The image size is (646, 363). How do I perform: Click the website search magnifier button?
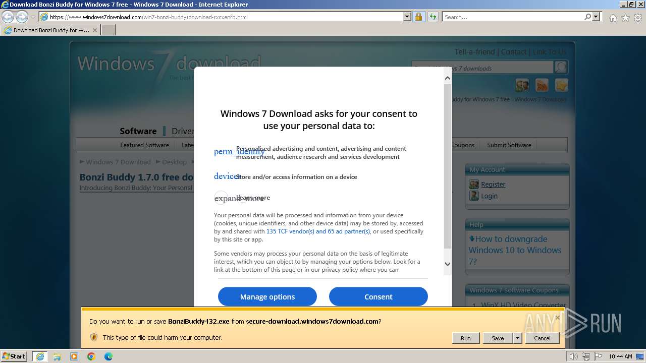pyautogui.click(x=561, y=68)
